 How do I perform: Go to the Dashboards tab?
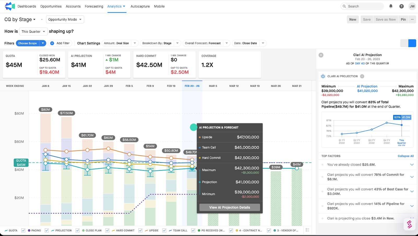pyautogui.click(x=27, y=6)
